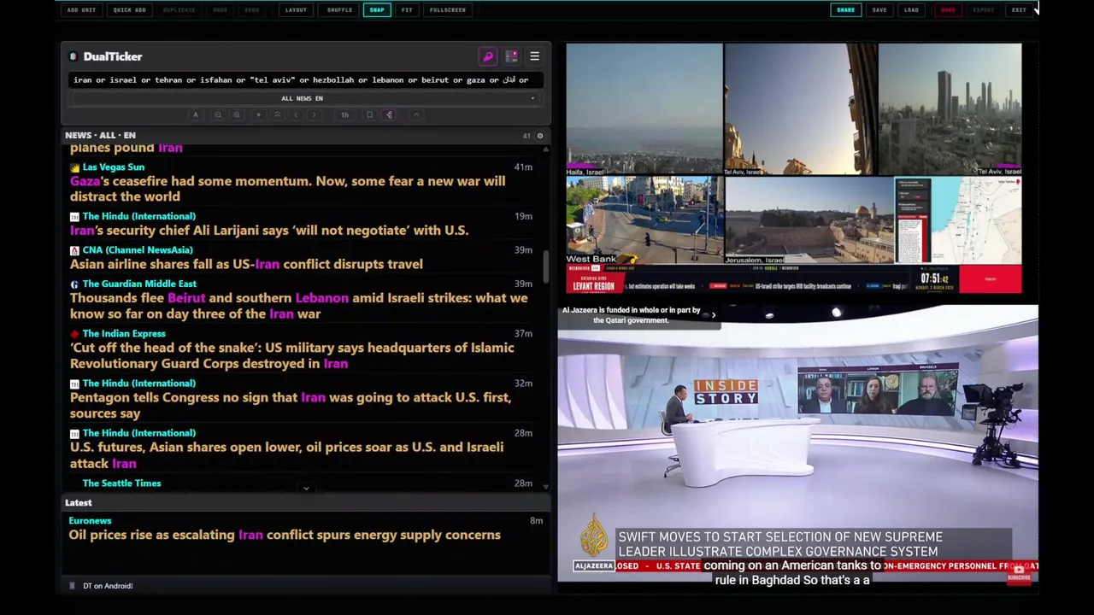The image size is (1094, 615).
Task: Open the Israel map thumbnail in webcam grid
Action: pyautogui.click(x=958, y=221)
